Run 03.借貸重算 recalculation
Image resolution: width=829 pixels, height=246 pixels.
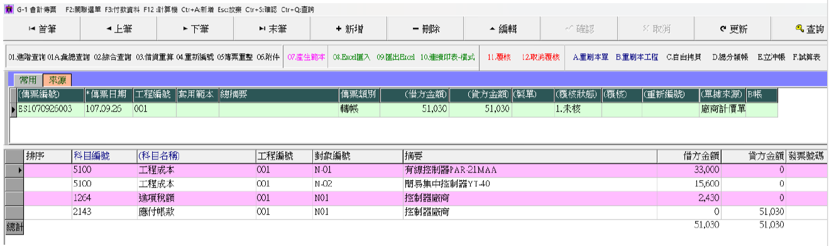[x=155, y=56]
